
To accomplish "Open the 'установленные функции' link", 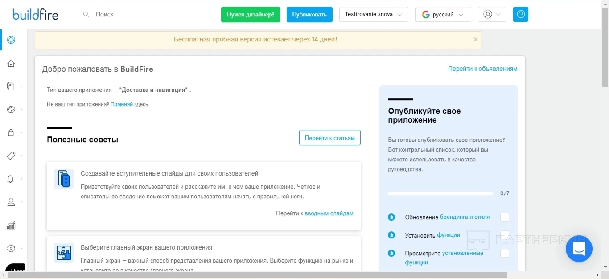I will point(444,258).
